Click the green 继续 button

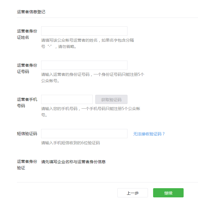168,193
